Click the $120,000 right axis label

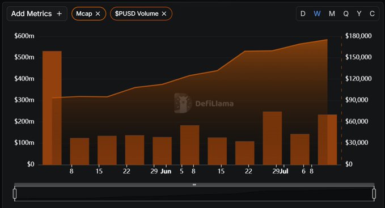(x=358, y=79)
